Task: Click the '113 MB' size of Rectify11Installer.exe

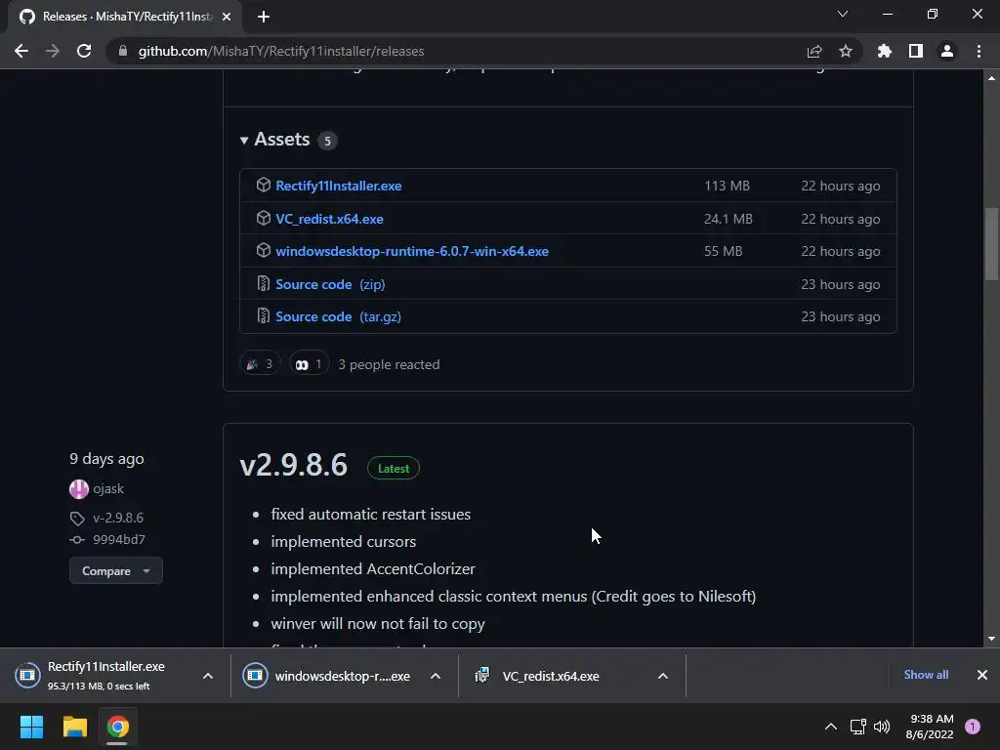Action: pyautogui.click(x=727, y=186)
